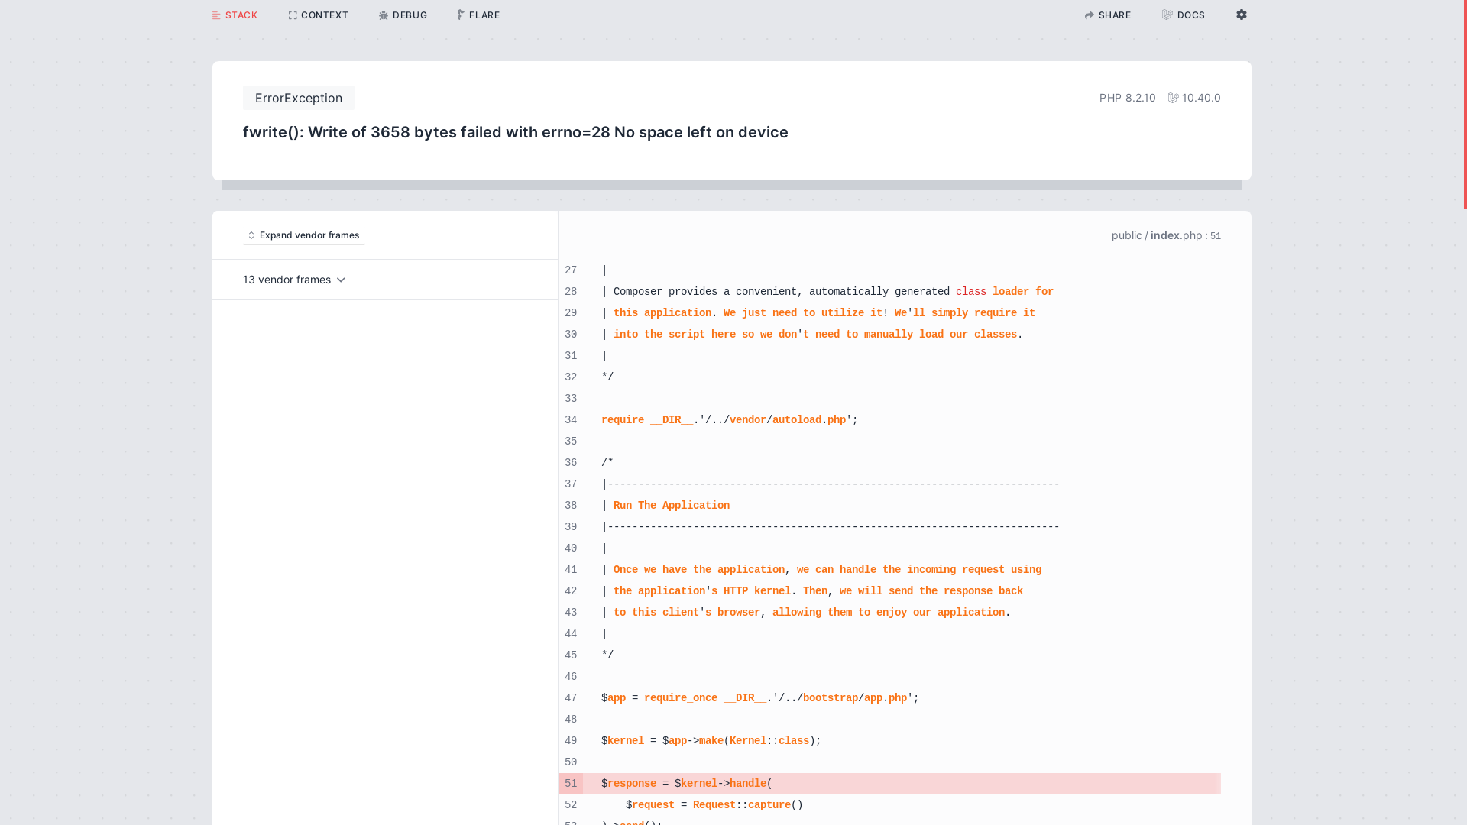The width and height of the screenshot is (1467, 825).
Task: Click line number 52 in code view
Action: coord(571,805)
